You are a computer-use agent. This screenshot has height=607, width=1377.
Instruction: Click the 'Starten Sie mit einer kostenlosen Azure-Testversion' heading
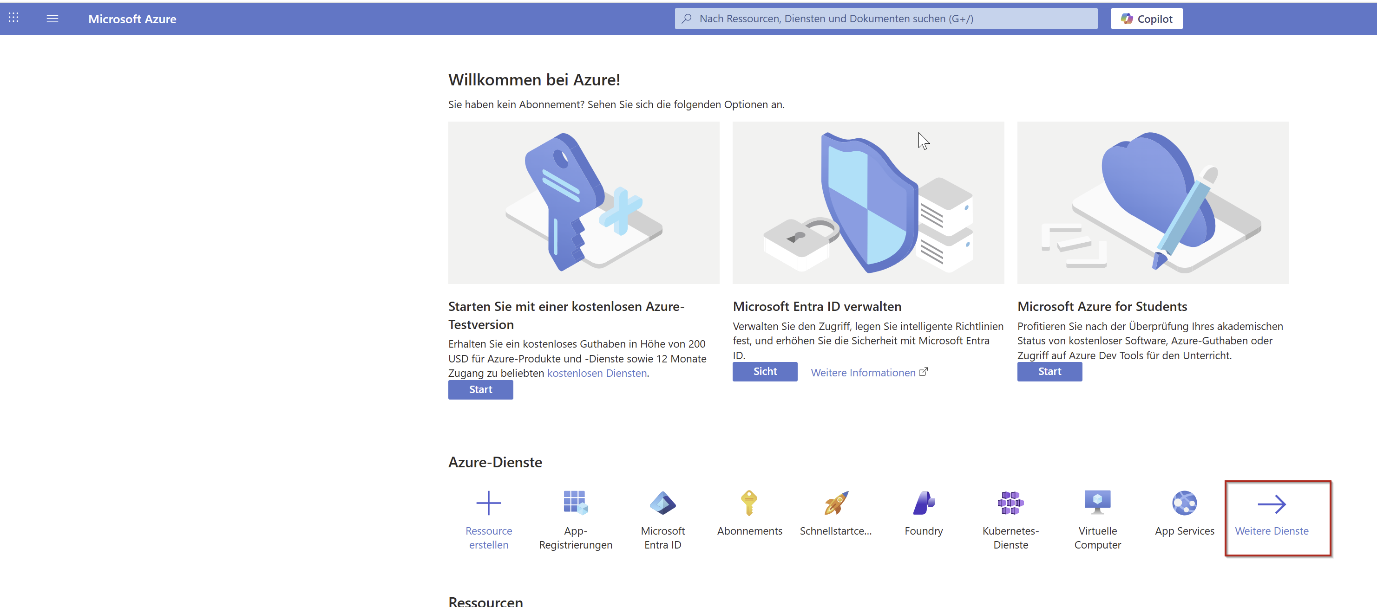pyautogui.click(x=566, y=316)
